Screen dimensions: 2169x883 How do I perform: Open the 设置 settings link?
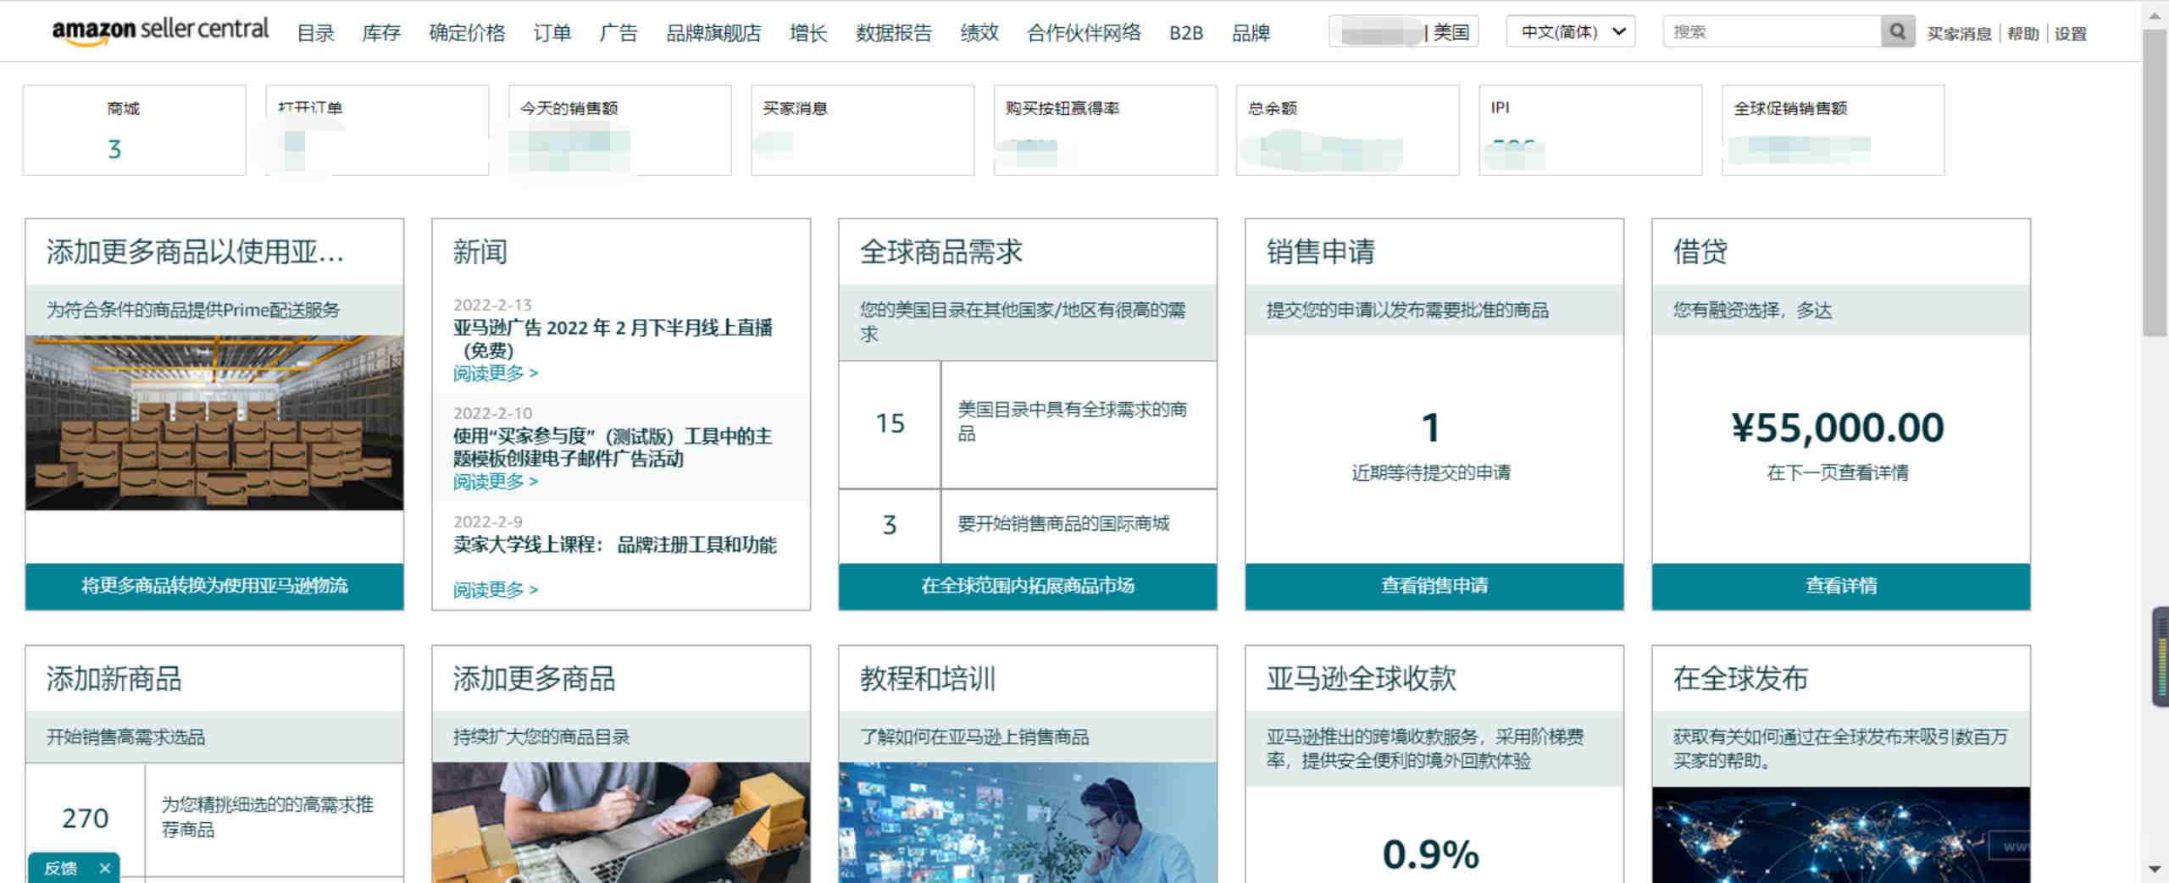click(2070, 33)
